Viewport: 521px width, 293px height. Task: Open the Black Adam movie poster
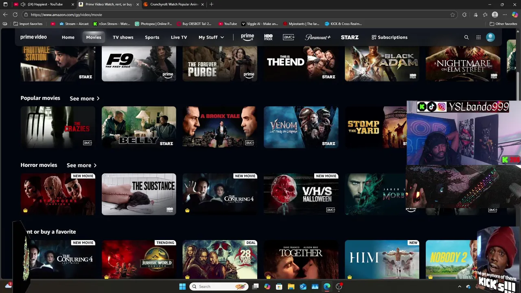pyautogui.click(x=382, y=63)
